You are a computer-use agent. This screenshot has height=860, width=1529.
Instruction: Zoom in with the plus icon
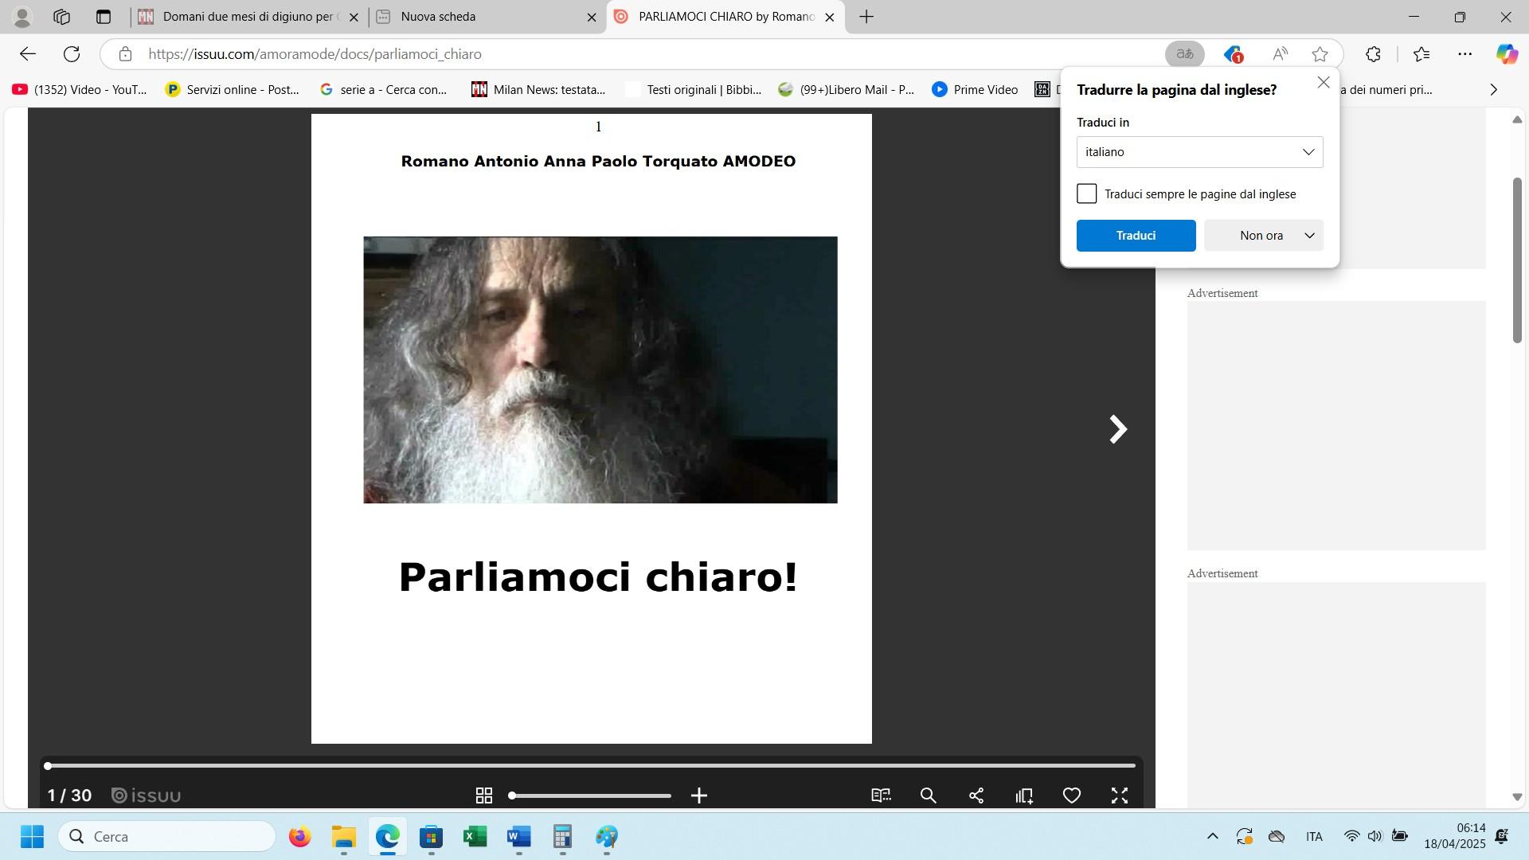[699, 795]
